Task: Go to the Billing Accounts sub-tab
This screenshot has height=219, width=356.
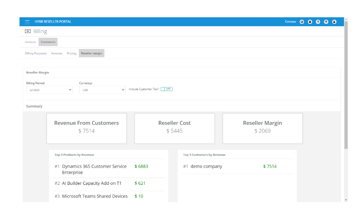Action: click(x=36, y=53)
